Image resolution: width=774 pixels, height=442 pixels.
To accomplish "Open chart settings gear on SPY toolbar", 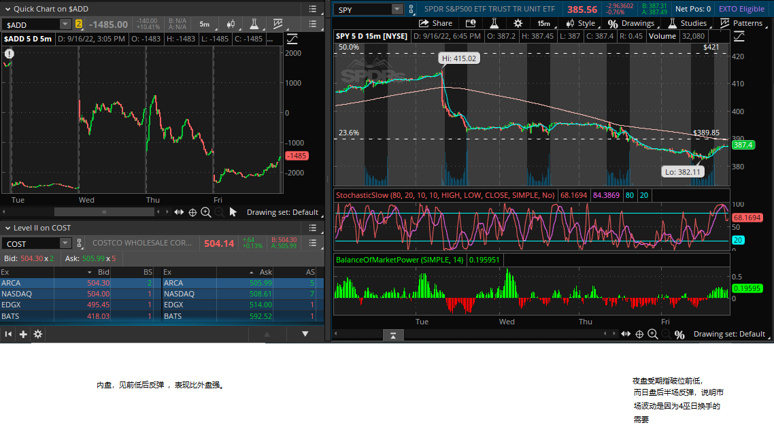I will [x=518, y=23].
